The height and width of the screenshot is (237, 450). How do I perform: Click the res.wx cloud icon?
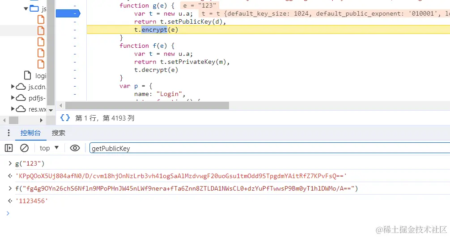coord(21,109)
